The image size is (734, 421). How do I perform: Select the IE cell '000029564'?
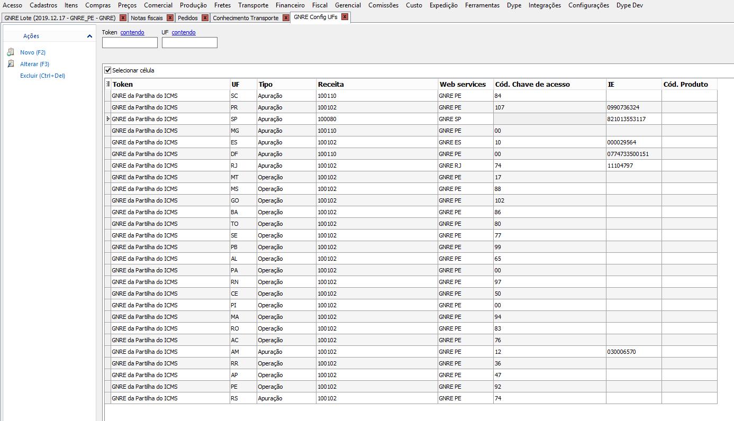pyautogui.click(x=634, y=142)
